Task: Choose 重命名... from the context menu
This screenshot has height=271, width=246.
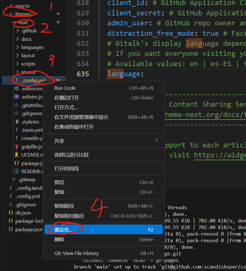Action: [63, 230]
